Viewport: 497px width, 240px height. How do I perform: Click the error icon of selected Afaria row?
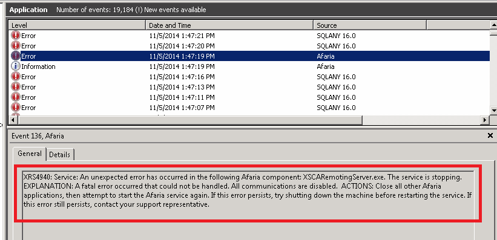[x=16, y=56]
